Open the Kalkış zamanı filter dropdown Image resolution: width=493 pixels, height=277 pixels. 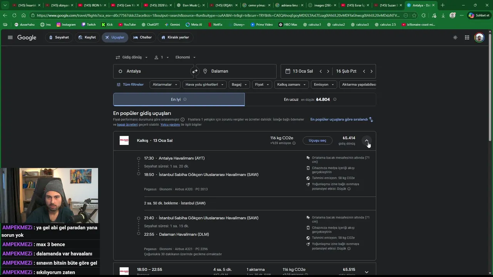[x=292, y=85]
